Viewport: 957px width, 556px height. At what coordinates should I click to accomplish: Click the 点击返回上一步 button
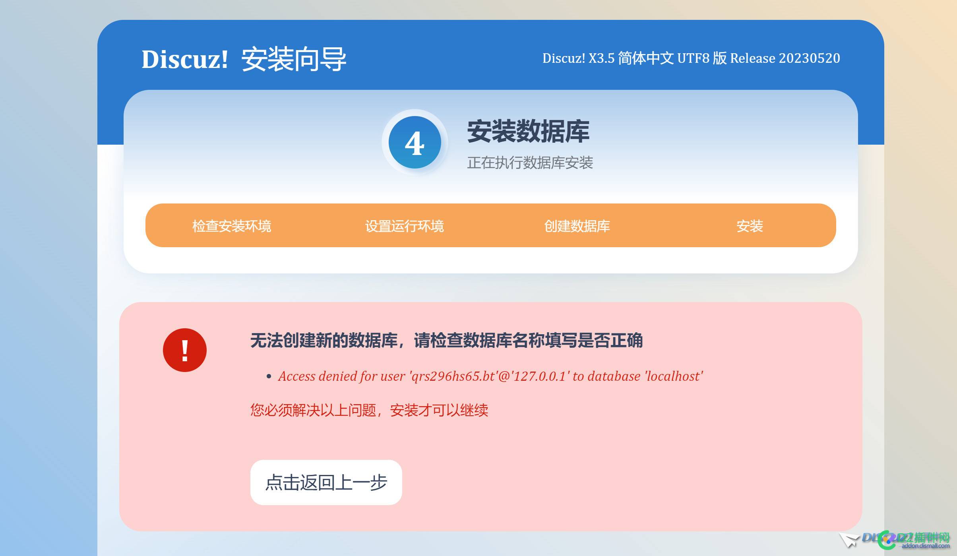point(326,482)
